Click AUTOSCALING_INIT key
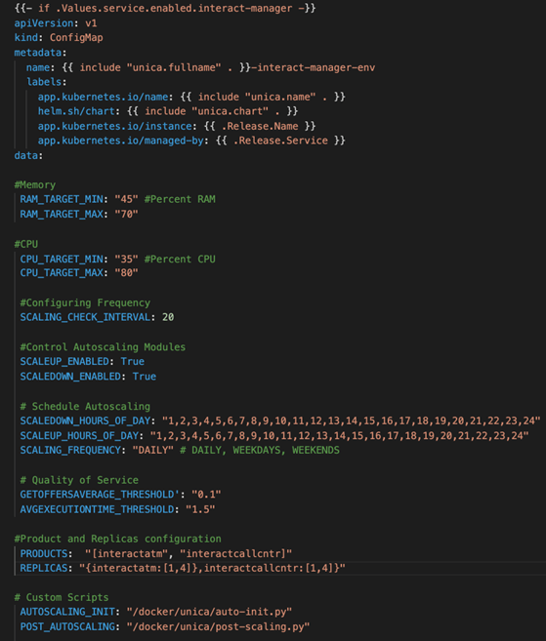The height and width of the screenshot is (641, 546). [x=67, y=612]
